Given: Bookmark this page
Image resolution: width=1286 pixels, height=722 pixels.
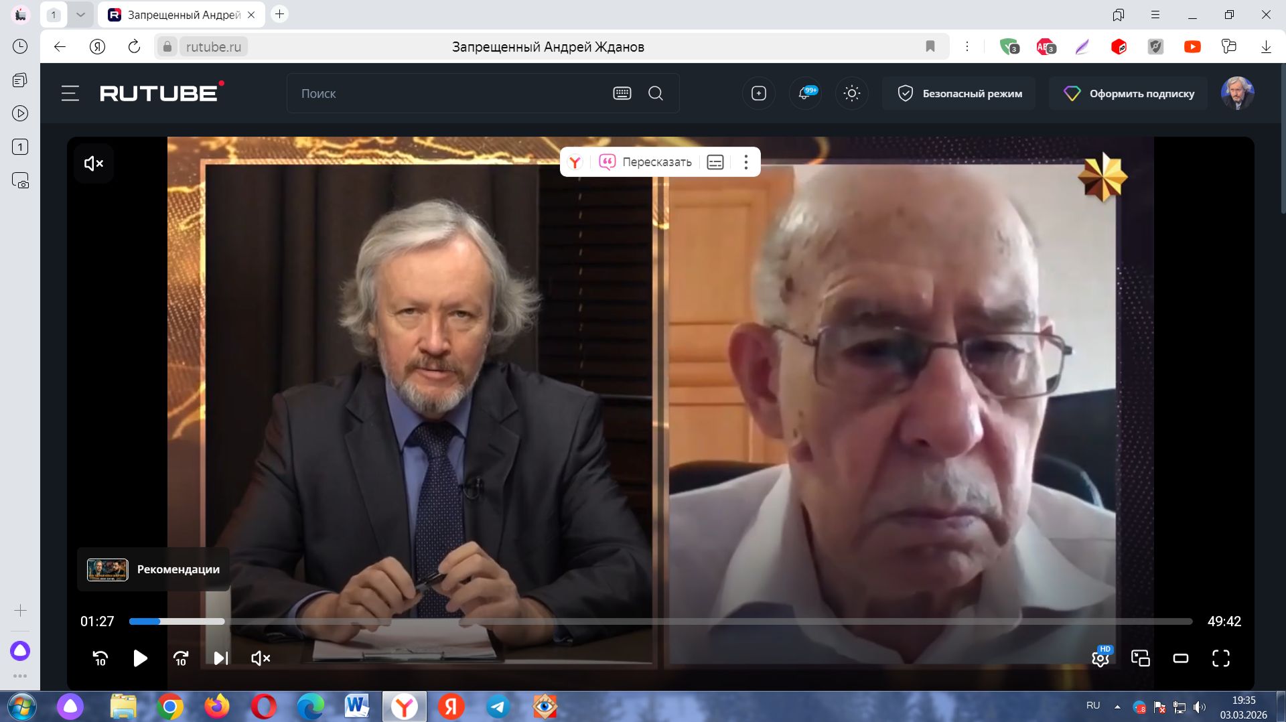Looking at the screenshot, I should coord(930,46).
